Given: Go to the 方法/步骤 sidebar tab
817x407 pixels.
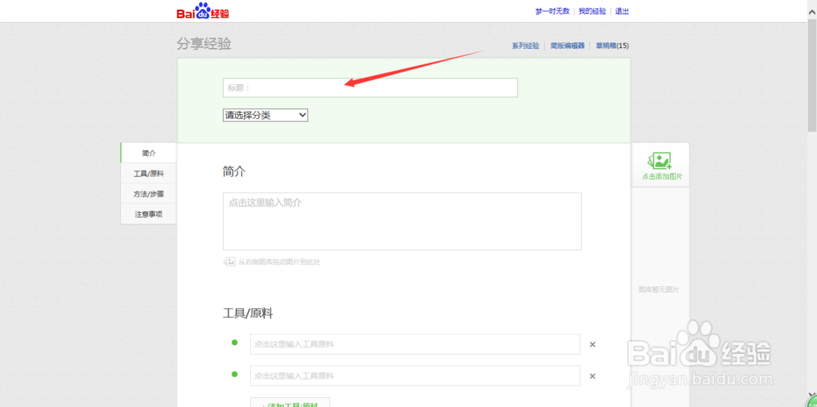Looking at the screenshot, I should coord(149,193).
